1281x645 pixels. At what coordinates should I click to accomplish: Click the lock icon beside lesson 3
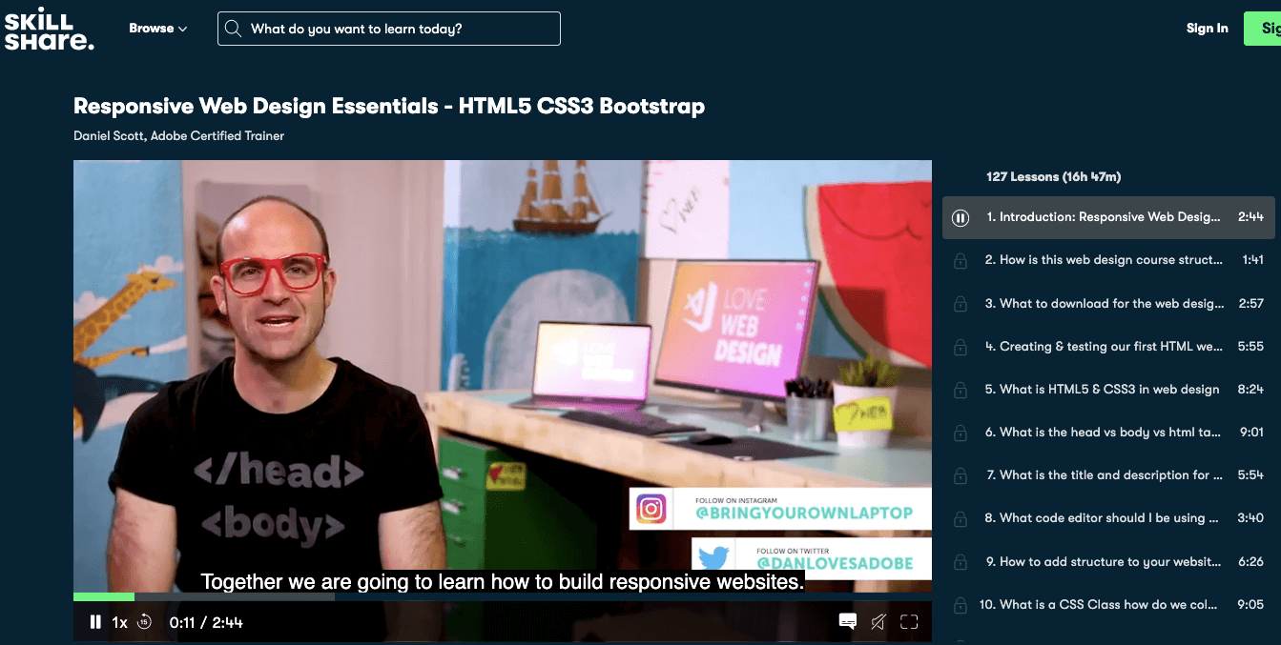pos(961,304)
